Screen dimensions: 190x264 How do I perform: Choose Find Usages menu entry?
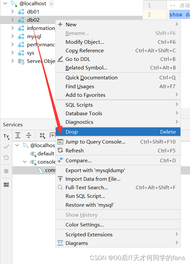click(118, 86)
